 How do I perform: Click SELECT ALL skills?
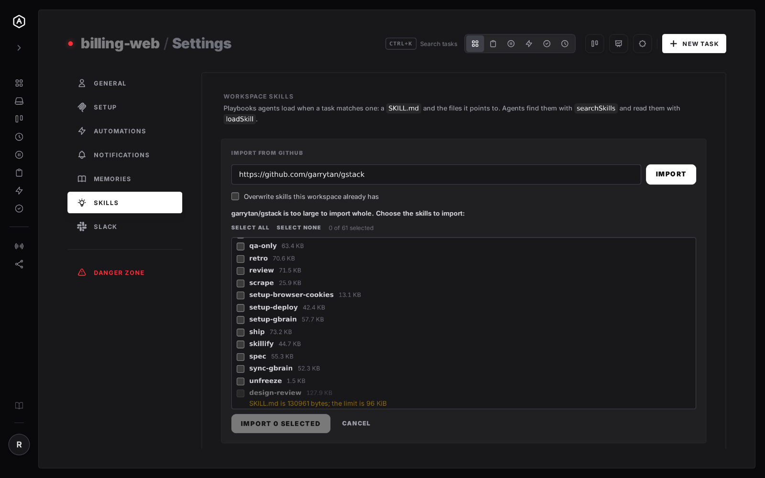250,228
